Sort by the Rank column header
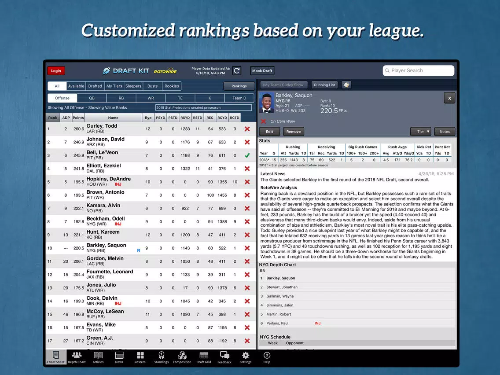This screenshot has width=500, height=375. click(53, 118)
